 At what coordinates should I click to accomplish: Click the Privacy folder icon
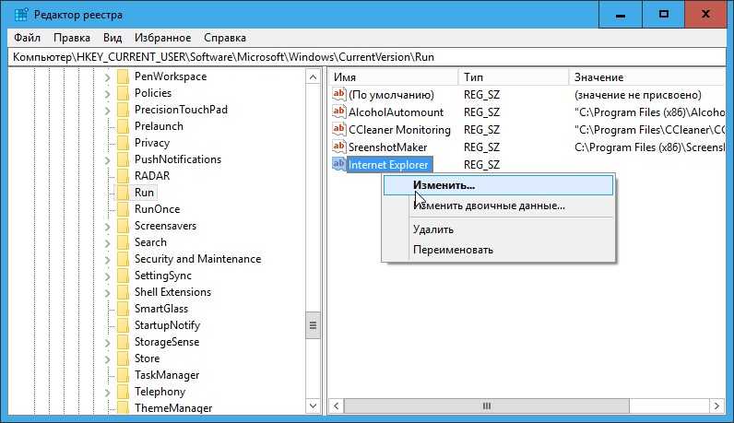[x=123, y=143]
